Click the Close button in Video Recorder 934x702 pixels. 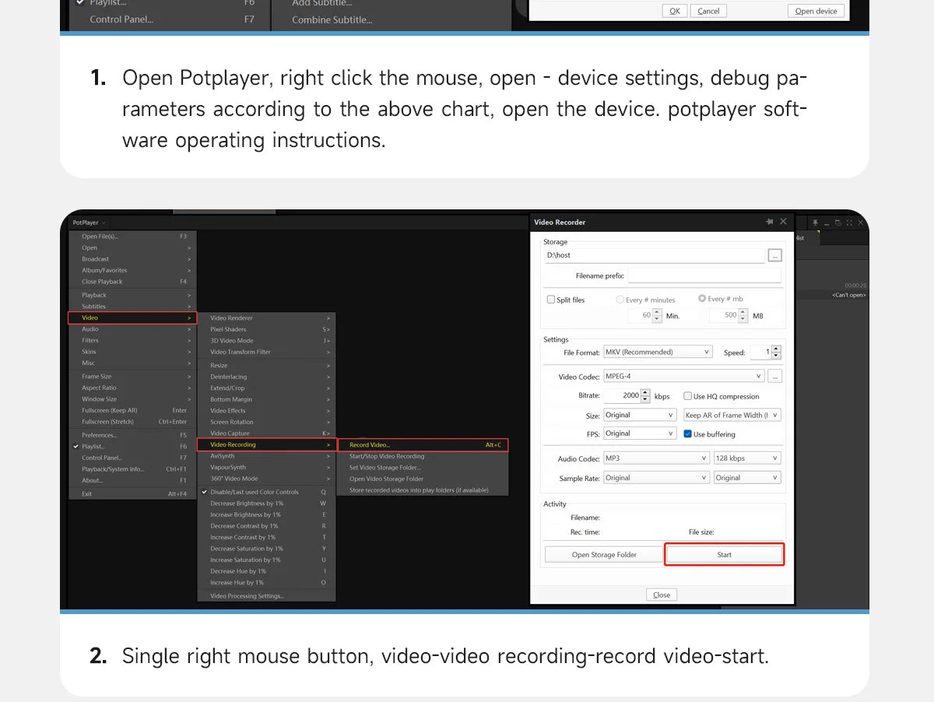662,595
